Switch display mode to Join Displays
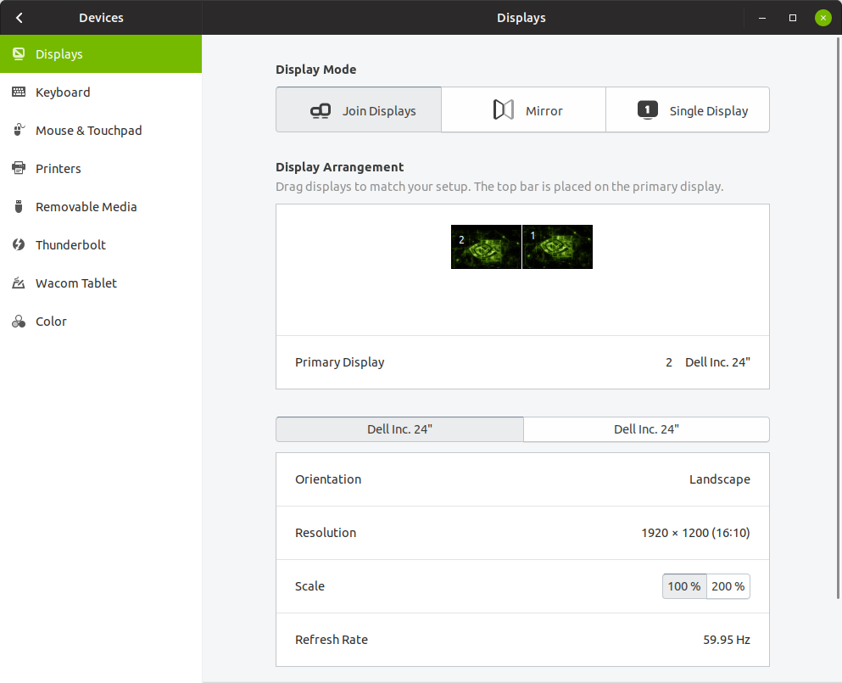The width and height of the screenshot is (842, 683). coord(359,110)
